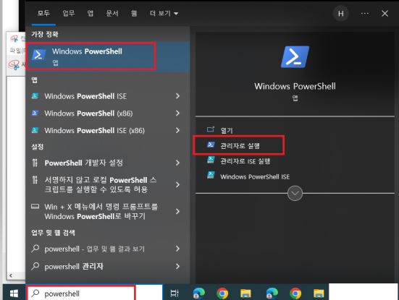Expand 서명하지 않고 로컬 PowerShell arrow
The image size is (399, 300).
tap(177, 184)
